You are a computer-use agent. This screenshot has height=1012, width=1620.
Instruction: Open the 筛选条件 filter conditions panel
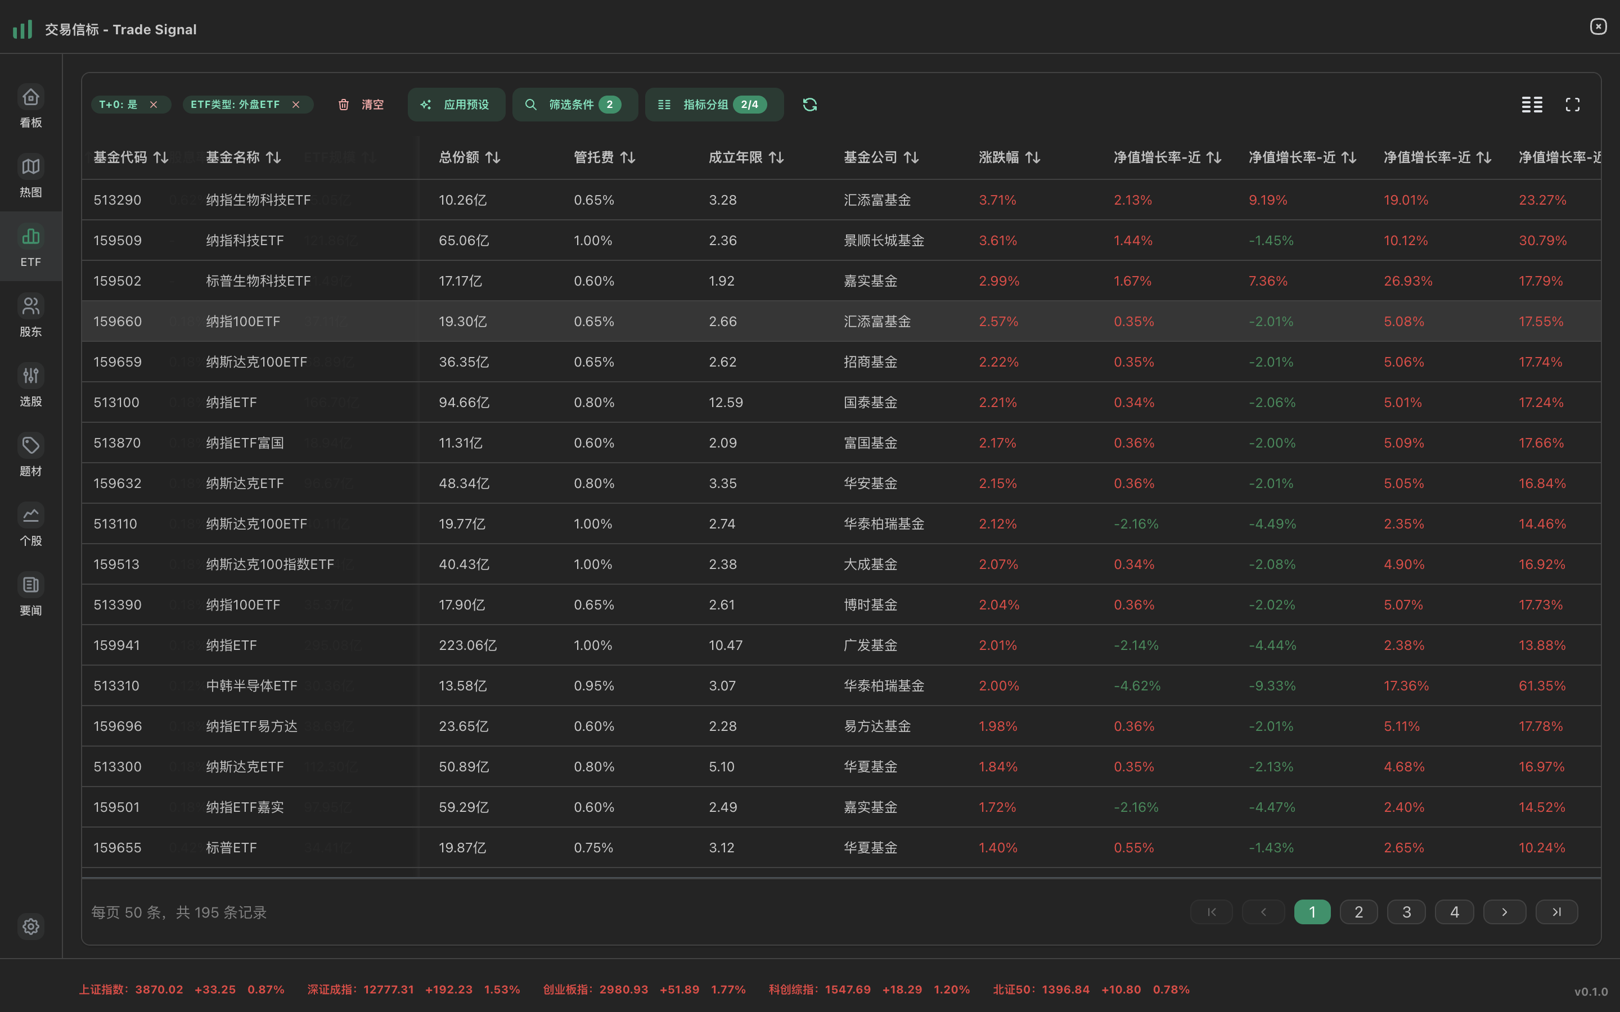click(574, 105)
